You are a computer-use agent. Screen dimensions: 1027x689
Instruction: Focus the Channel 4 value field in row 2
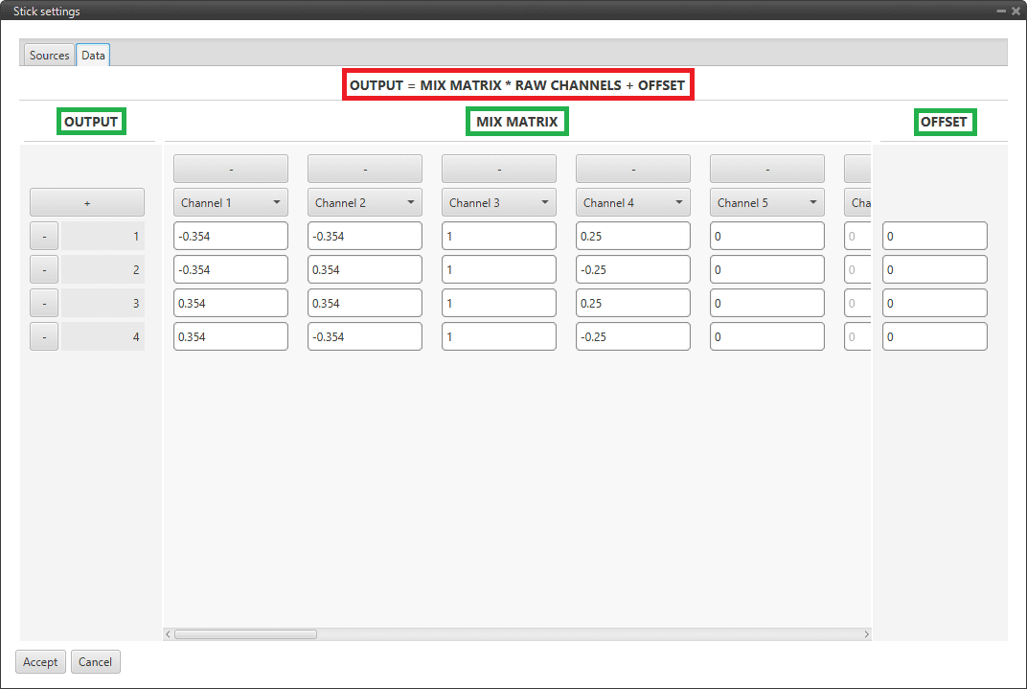(632, 269)
